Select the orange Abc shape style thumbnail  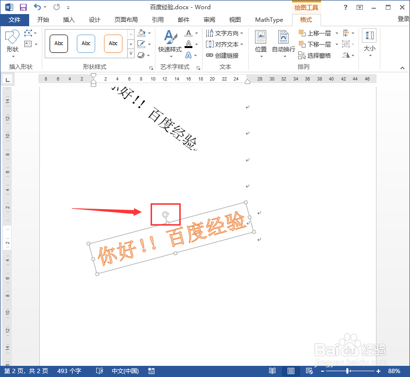pos(113,44)
